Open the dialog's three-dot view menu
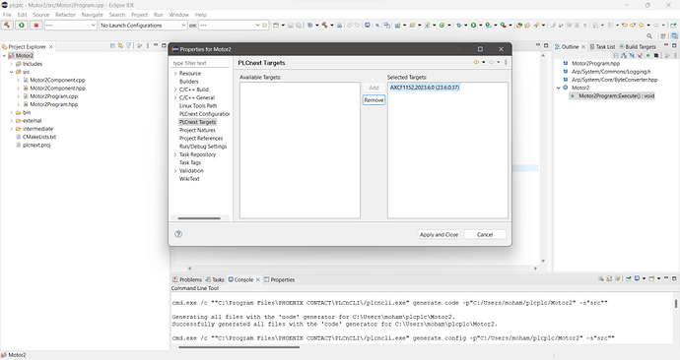This screenshot has height=360, width=680. click(506, 62)
